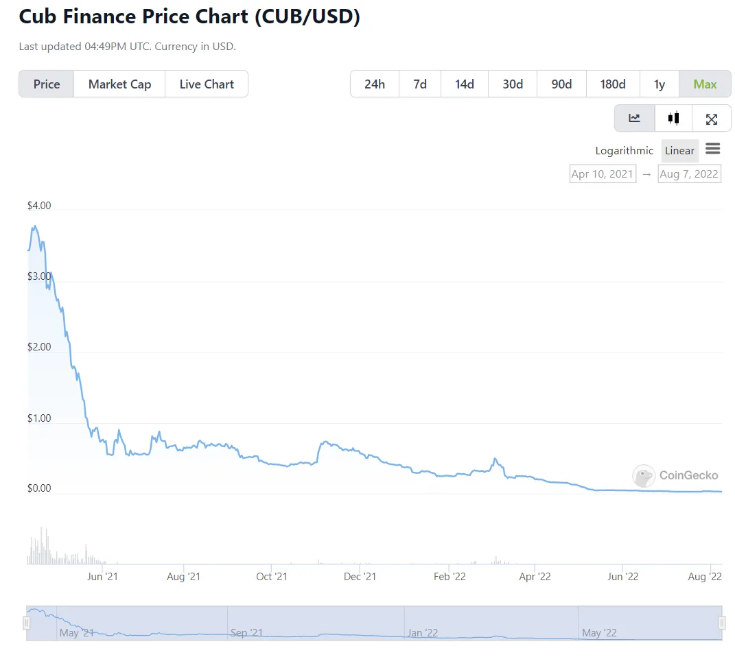Image resolution: width=735 pixels, height=657 pixels.
Task: Click Sep '21 label in navigator
Action: click(x=246, y=632)
